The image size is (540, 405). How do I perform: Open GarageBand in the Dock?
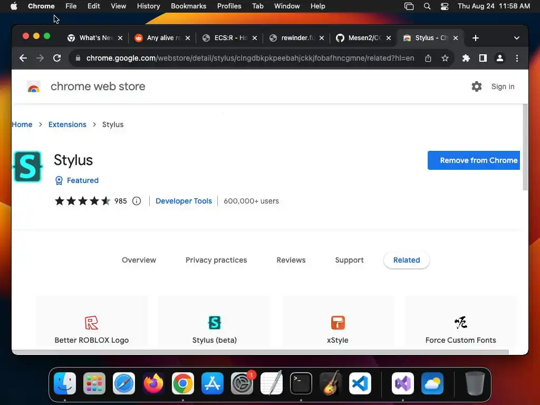(x=331, y=383)
